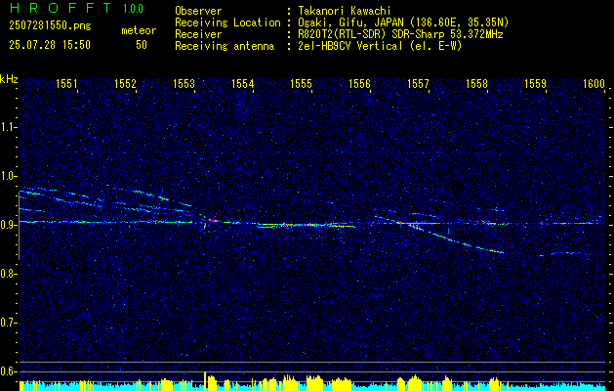Click the 1556 time axis marker
This screenshot has width=614, height=391.
pos(359,83)
